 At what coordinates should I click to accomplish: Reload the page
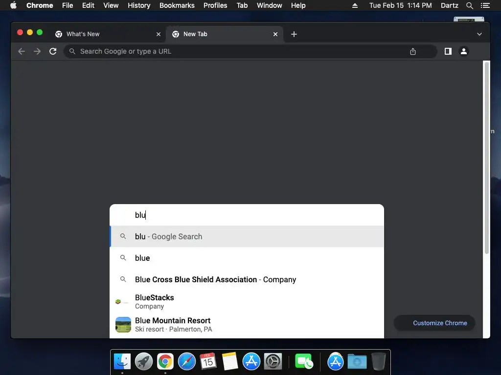[x=53, y=51]
